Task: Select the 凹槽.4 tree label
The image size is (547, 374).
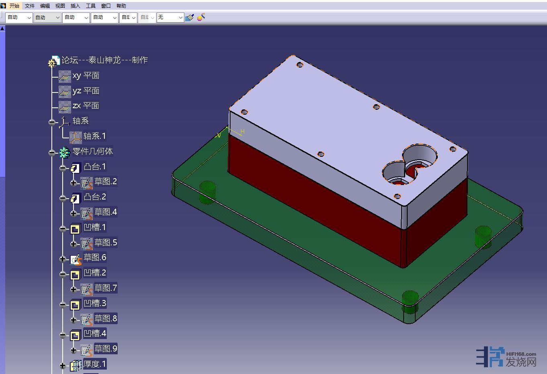Action: pyautogui.click(x=95, y=333)
